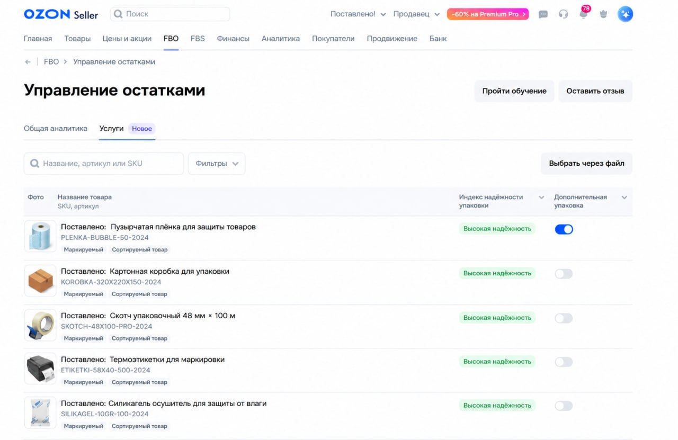
Task: Open notifications bell with 78 badge
Action: pyautogui.click(x=584, y=14)
